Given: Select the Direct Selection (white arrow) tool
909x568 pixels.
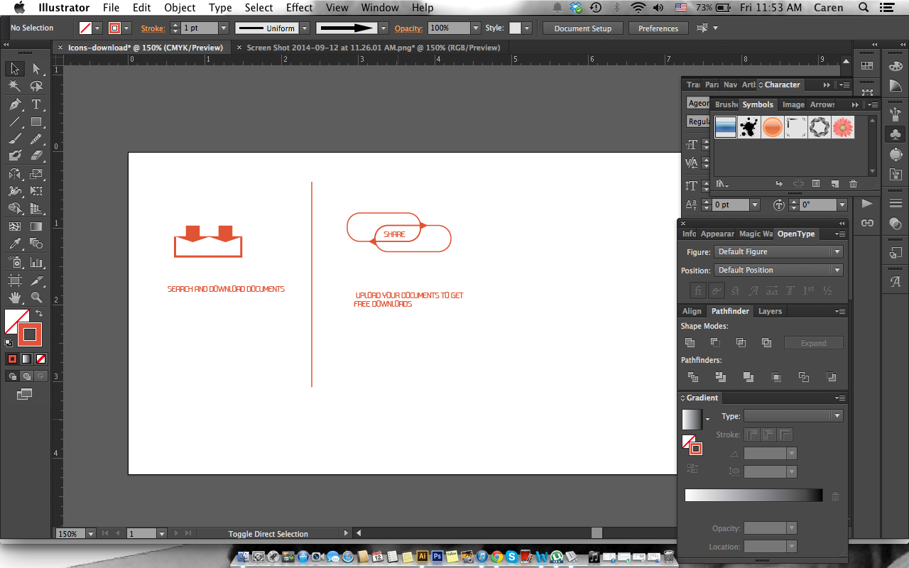Looking at the screenshot, I should (x=36, y=69).
